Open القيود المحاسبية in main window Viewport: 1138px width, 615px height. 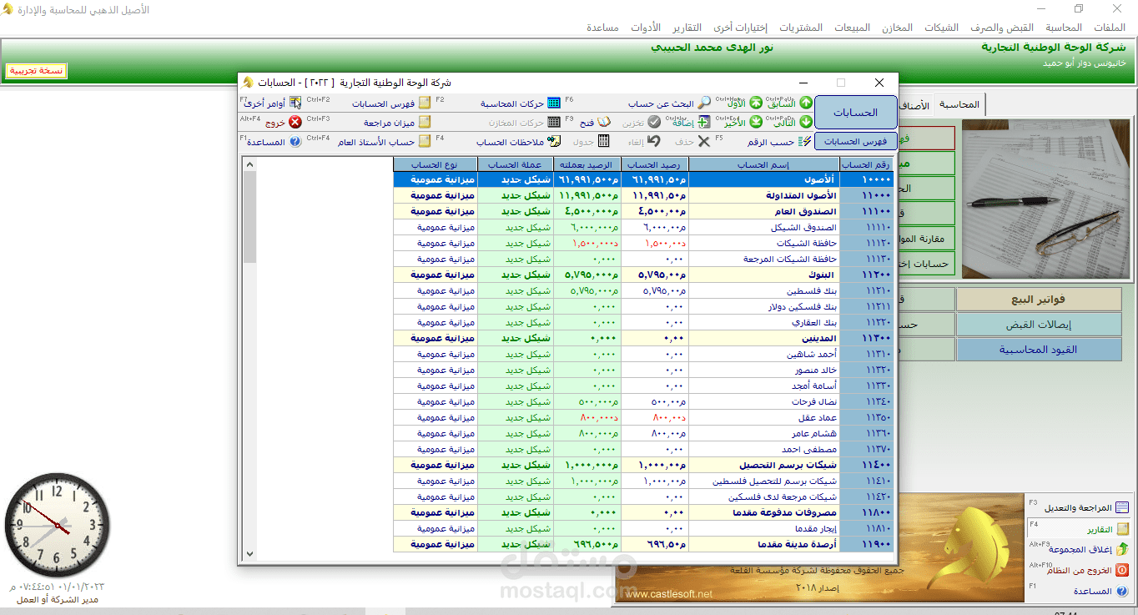point(1039,350)
